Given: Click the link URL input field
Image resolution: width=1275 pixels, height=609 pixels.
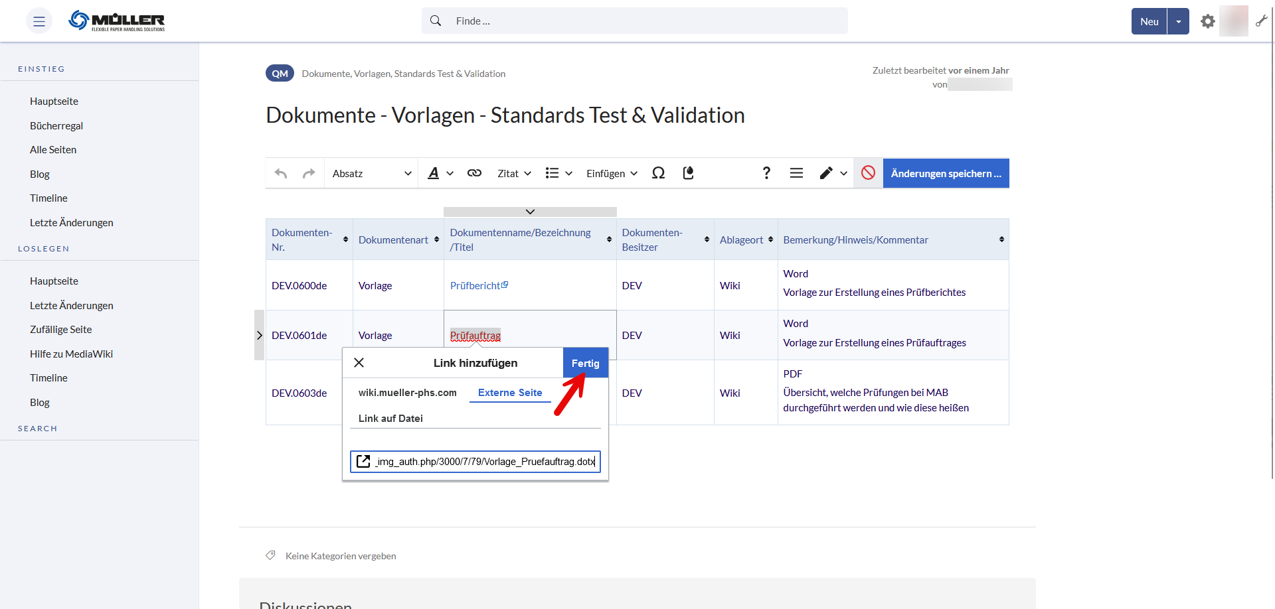Looking at the screenshot, I should 484,462.
